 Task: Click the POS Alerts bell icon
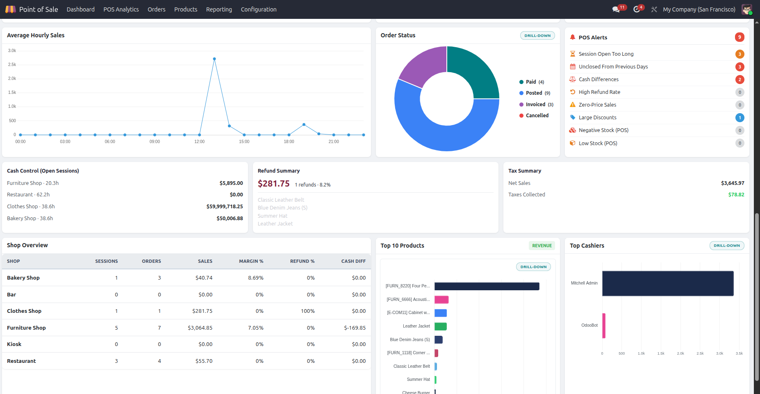(x=573, y=37)
